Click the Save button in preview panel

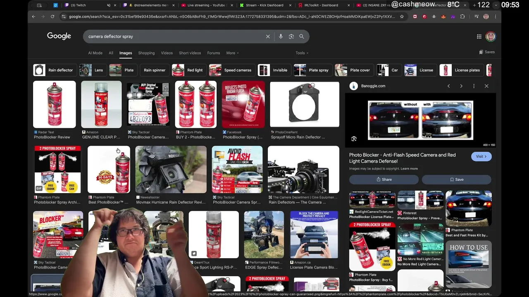tap(457, 179)
